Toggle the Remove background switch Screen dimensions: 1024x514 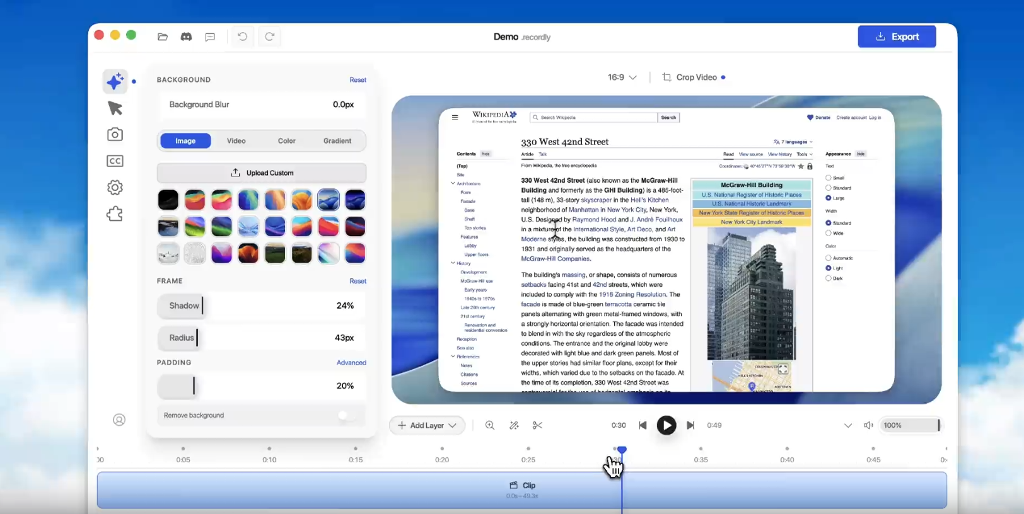(x=347, y=415)
